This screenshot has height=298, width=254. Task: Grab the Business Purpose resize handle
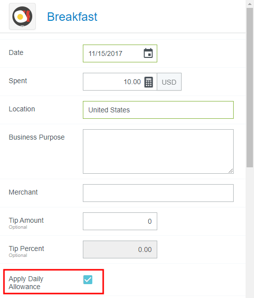(231, 171)
